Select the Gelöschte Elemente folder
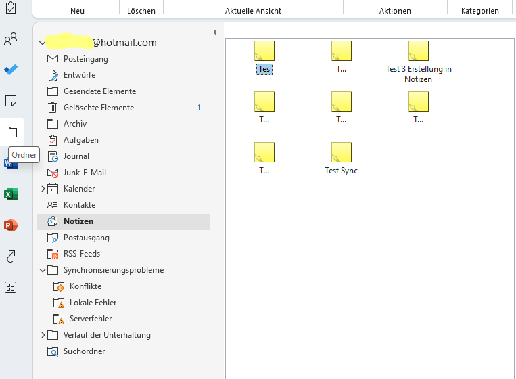 pyautogui.click(x=98, y=108)
